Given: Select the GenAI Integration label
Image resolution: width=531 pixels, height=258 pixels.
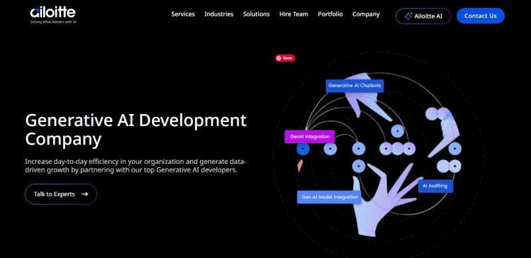Looking at the screenshot, I should pos(309,137).
